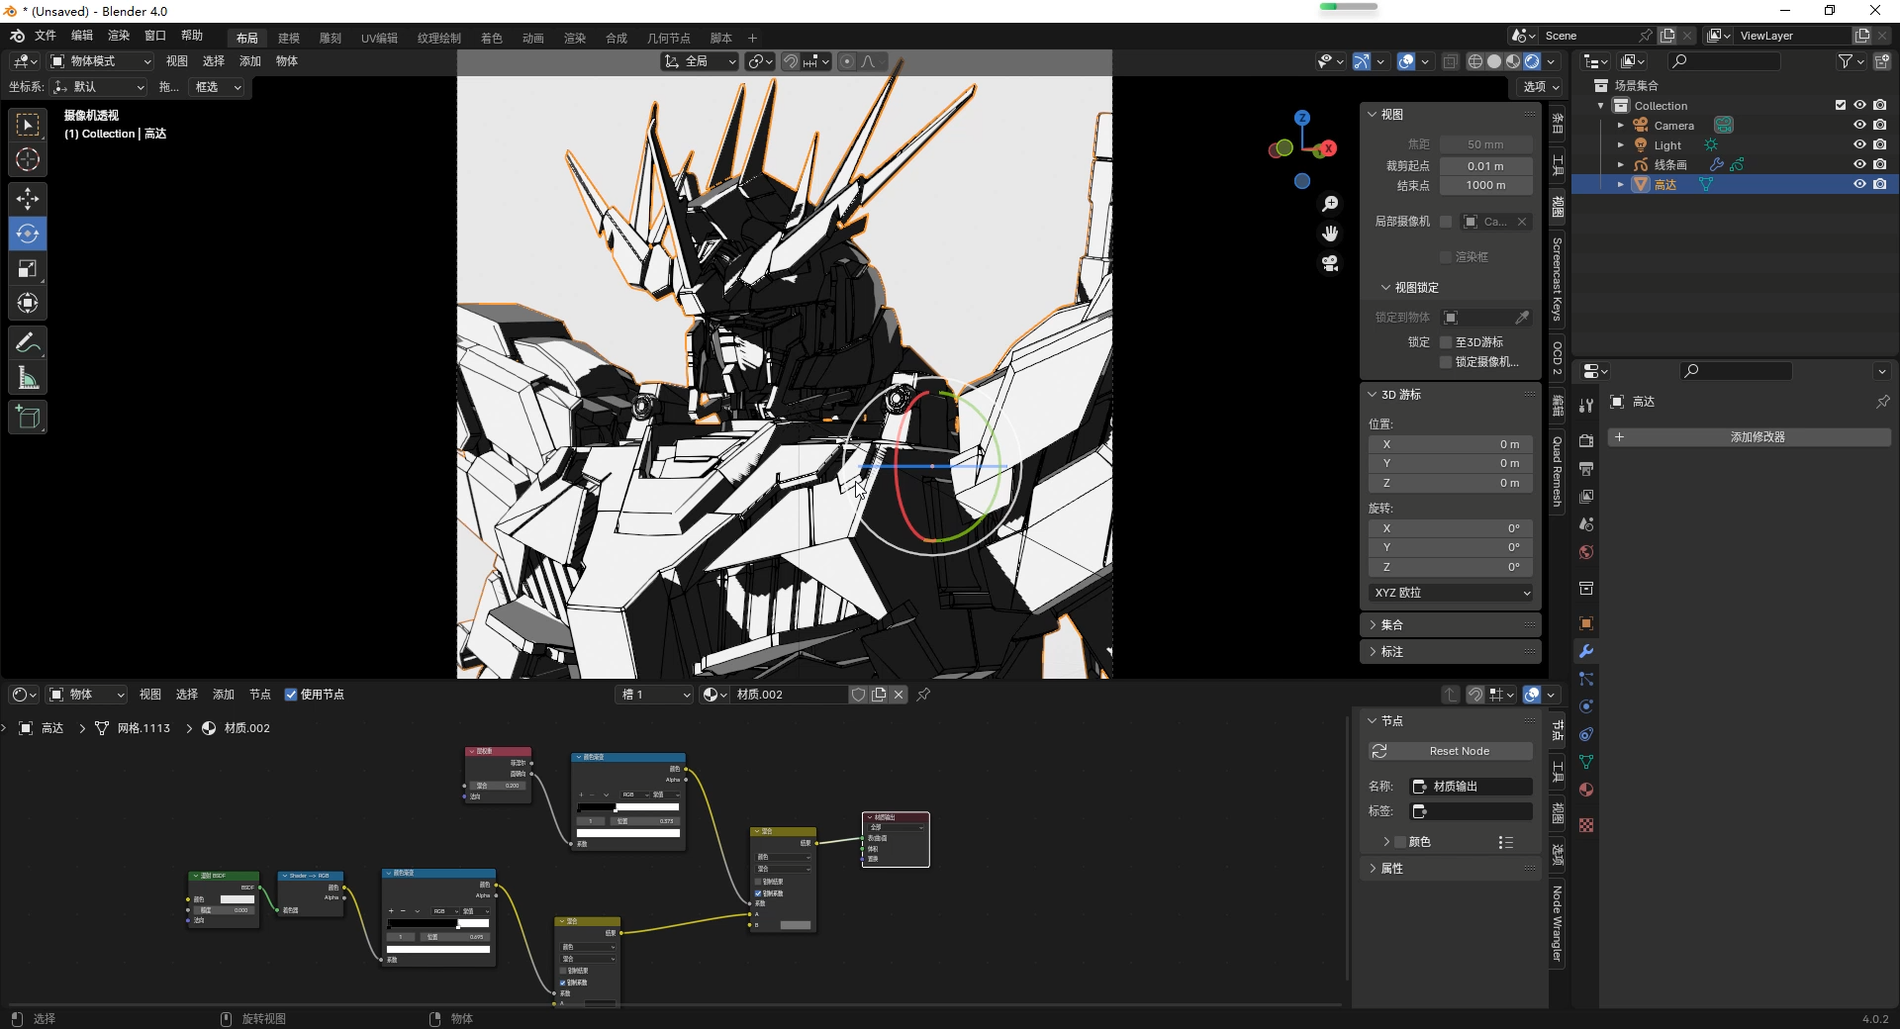1900x1029 pixels.
Task: Open the object mode dropdown
Action: click(101, 61)
